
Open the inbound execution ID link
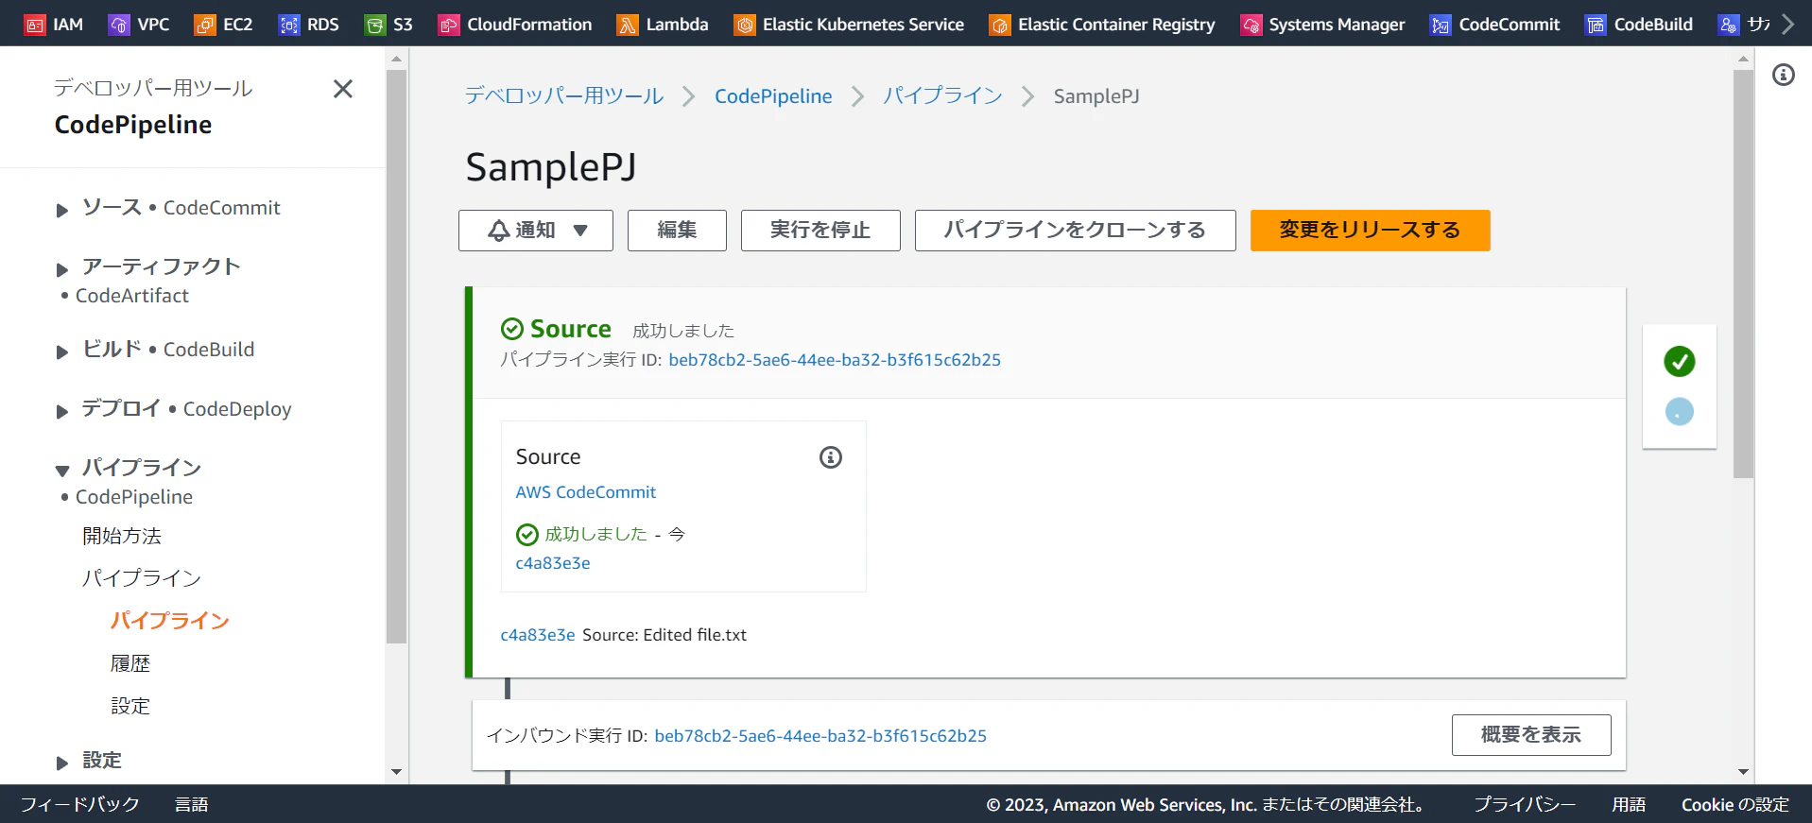(x=820, y=736)
